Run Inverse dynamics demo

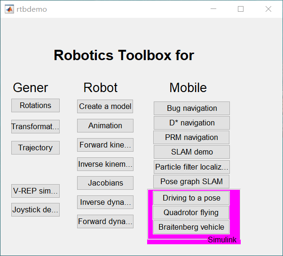105,202
